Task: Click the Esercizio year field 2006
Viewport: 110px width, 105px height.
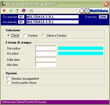Action: click(x=103, y=17)
